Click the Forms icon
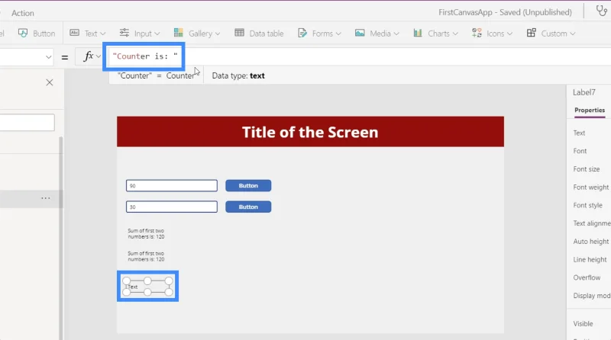Image resolution: width=611 pixels, height=340 pixels. (x=302, y=33)
